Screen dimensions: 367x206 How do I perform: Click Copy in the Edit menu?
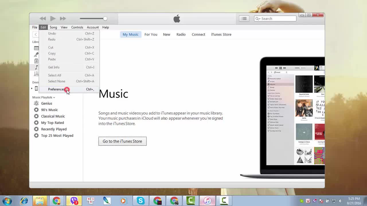69,54
